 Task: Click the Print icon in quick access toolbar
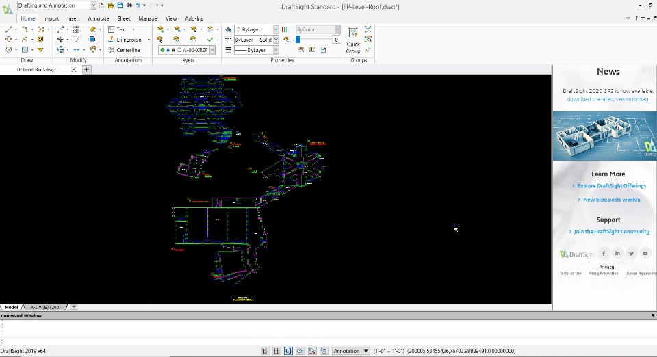[x=129, y=5]
